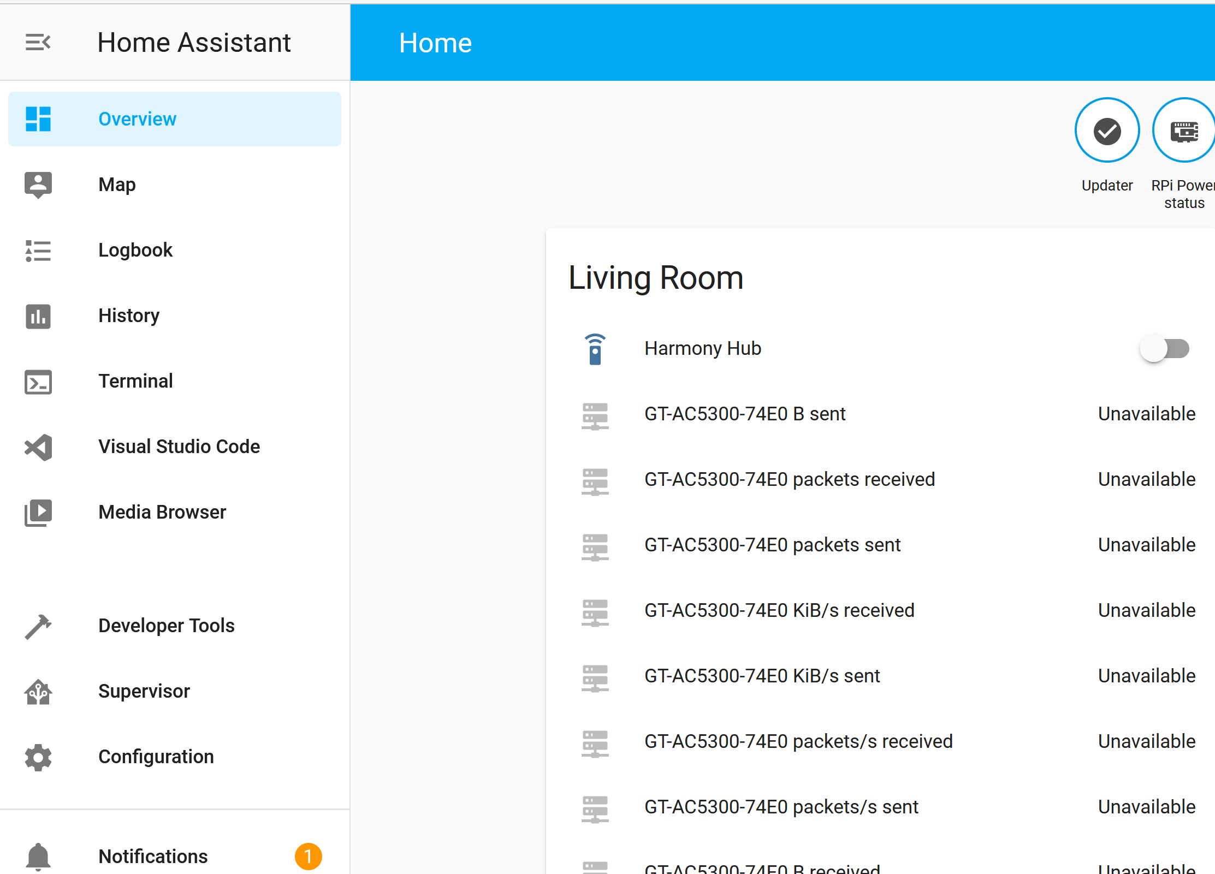Click Unavailable state for packets/s received

coord(1147,741)
